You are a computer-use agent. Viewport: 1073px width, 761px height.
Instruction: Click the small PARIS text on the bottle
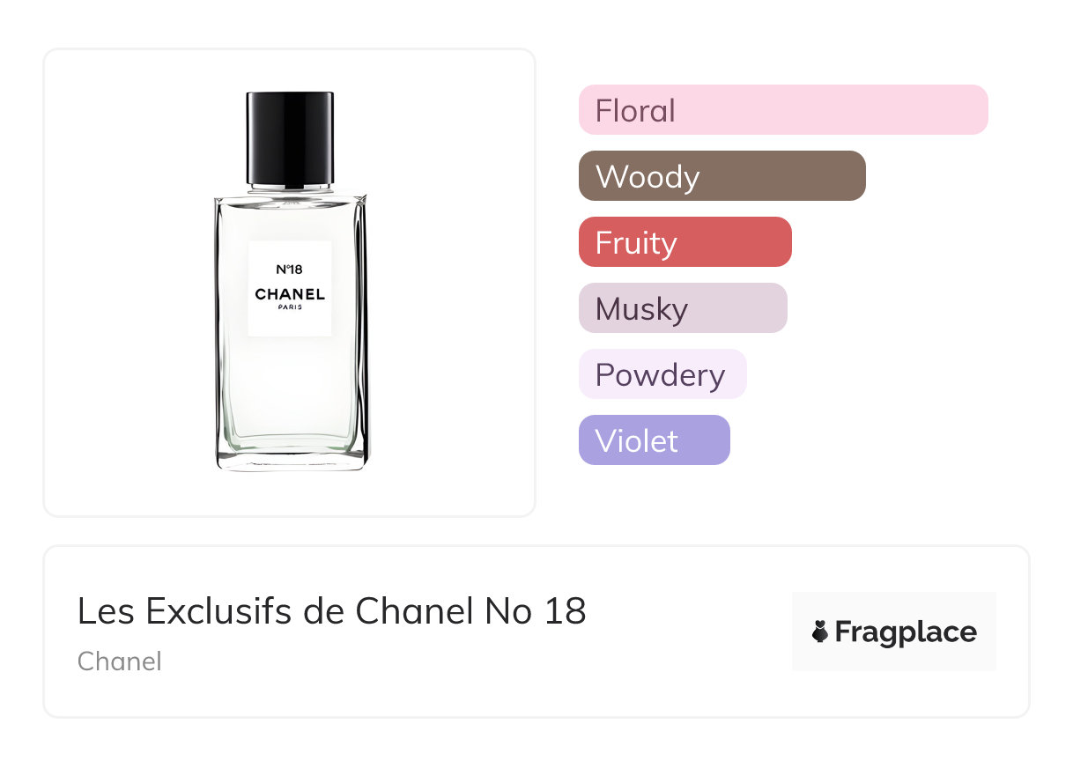(x=290, y=307)
